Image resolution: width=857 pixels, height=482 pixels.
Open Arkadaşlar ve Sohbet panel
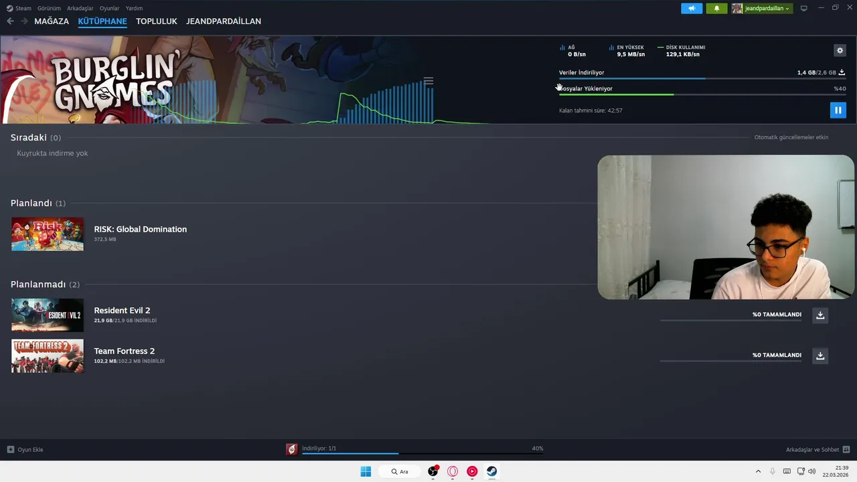tap(817, 449)
